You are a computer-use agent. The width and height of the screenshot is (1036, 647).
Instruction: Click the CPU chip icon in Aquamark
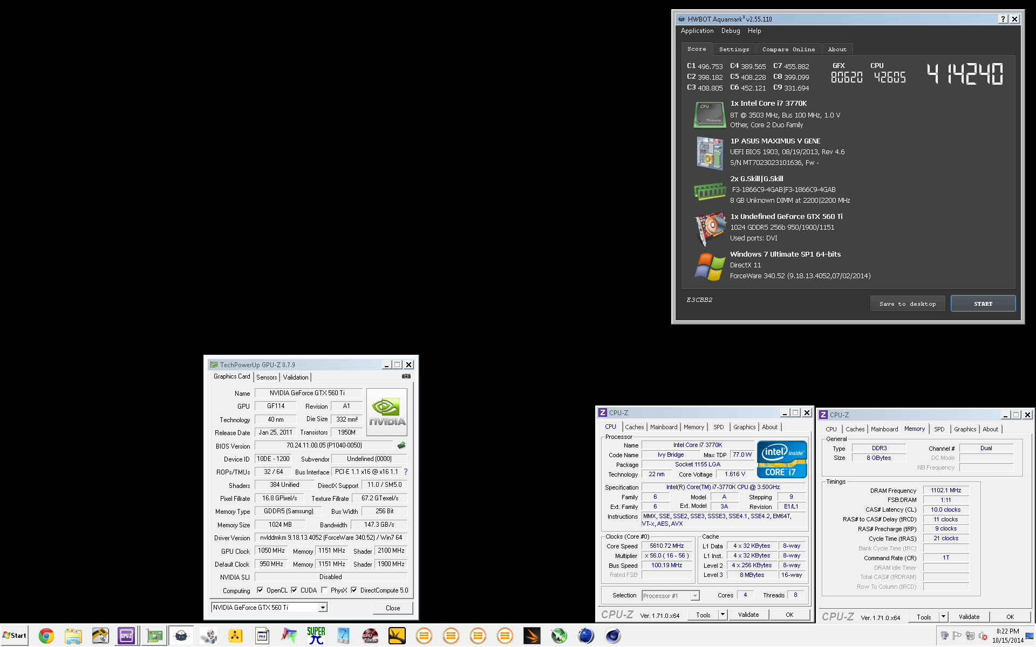(x=710, y=114)
